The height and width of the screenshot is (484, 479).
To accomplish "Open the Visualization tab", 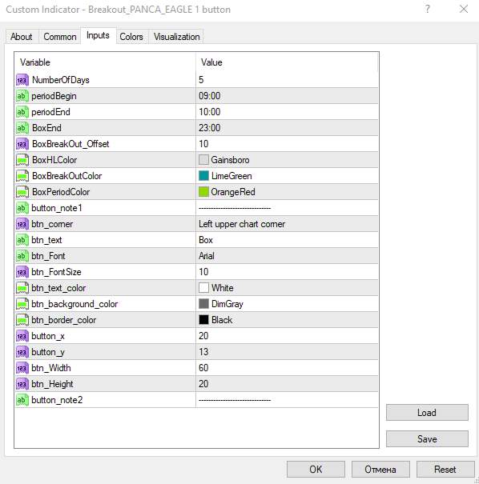I will [177, 37].
